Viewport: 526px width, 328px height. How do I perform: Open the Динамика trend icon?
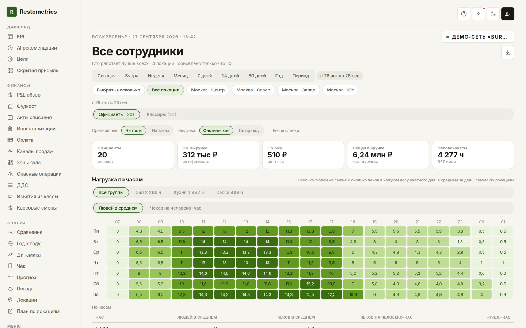(10, 255)
